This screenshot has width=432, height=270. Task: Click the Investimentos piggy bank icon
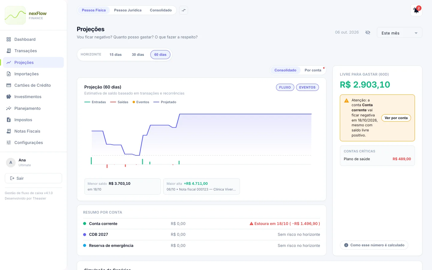point(9,97)
